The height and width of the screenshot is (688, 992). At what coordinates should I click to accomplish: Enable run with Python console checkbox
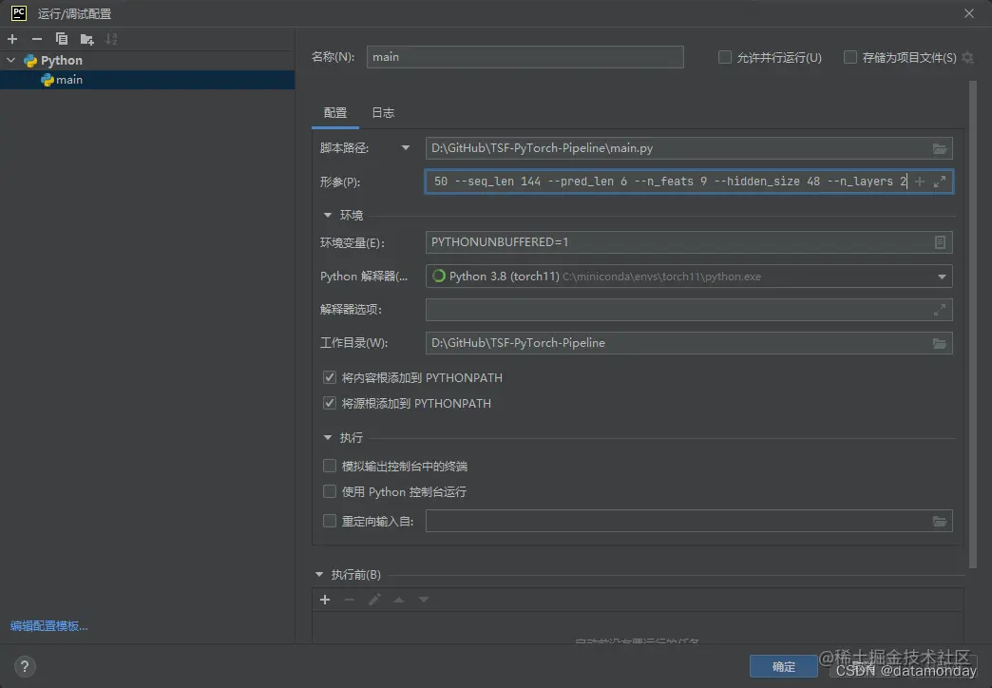point(330,492)
